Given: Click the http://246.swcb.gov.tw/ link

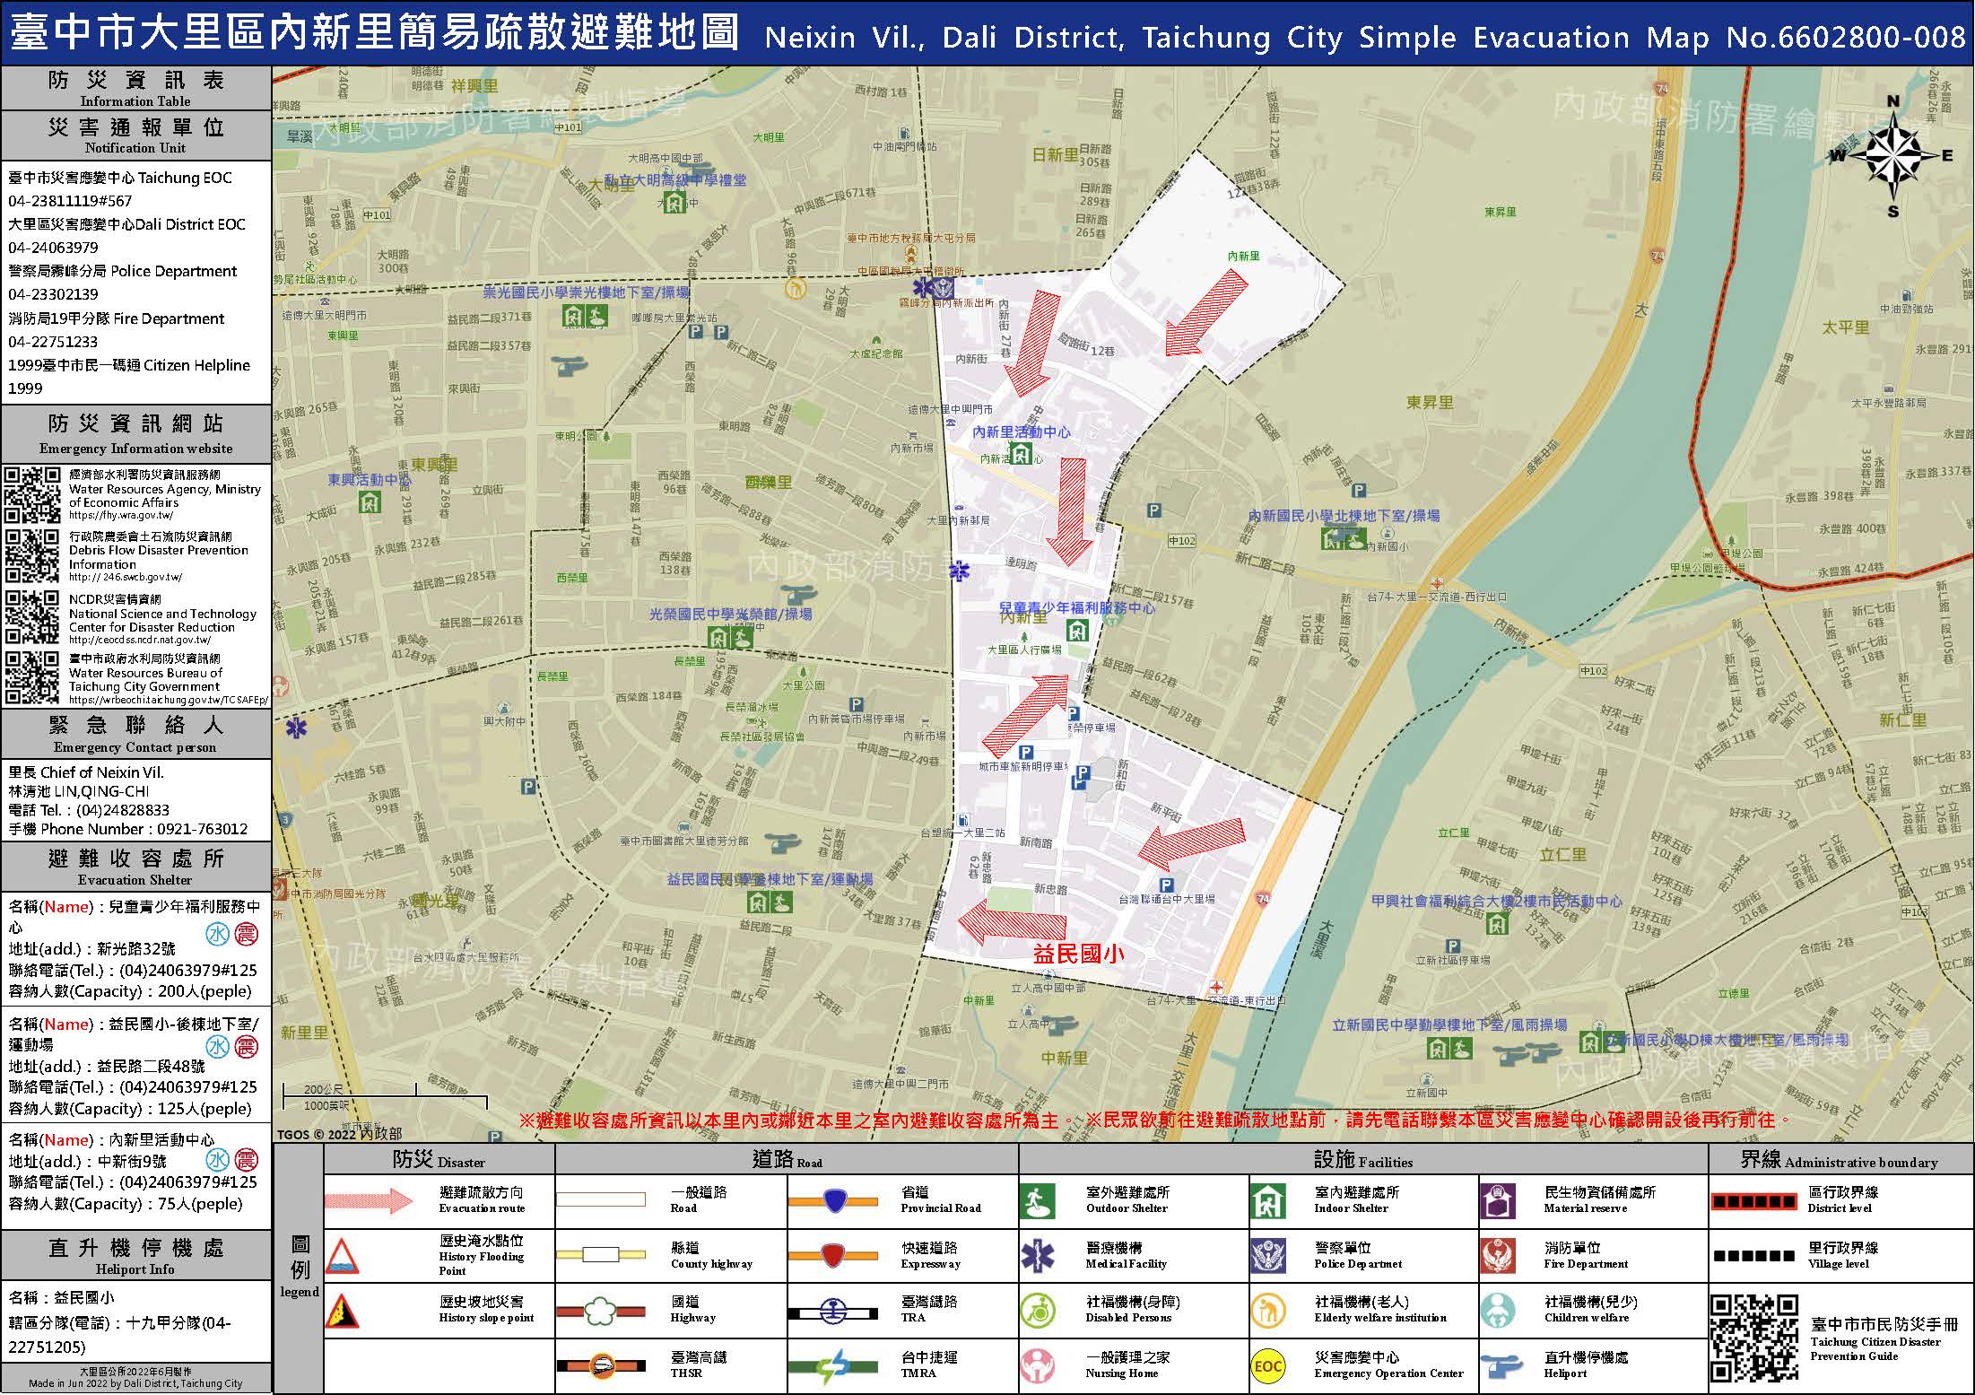Looking at the screenshot, I should click(126, 578).
